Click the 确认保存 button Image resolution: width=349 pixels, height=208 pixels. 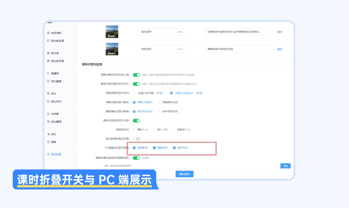185,174
